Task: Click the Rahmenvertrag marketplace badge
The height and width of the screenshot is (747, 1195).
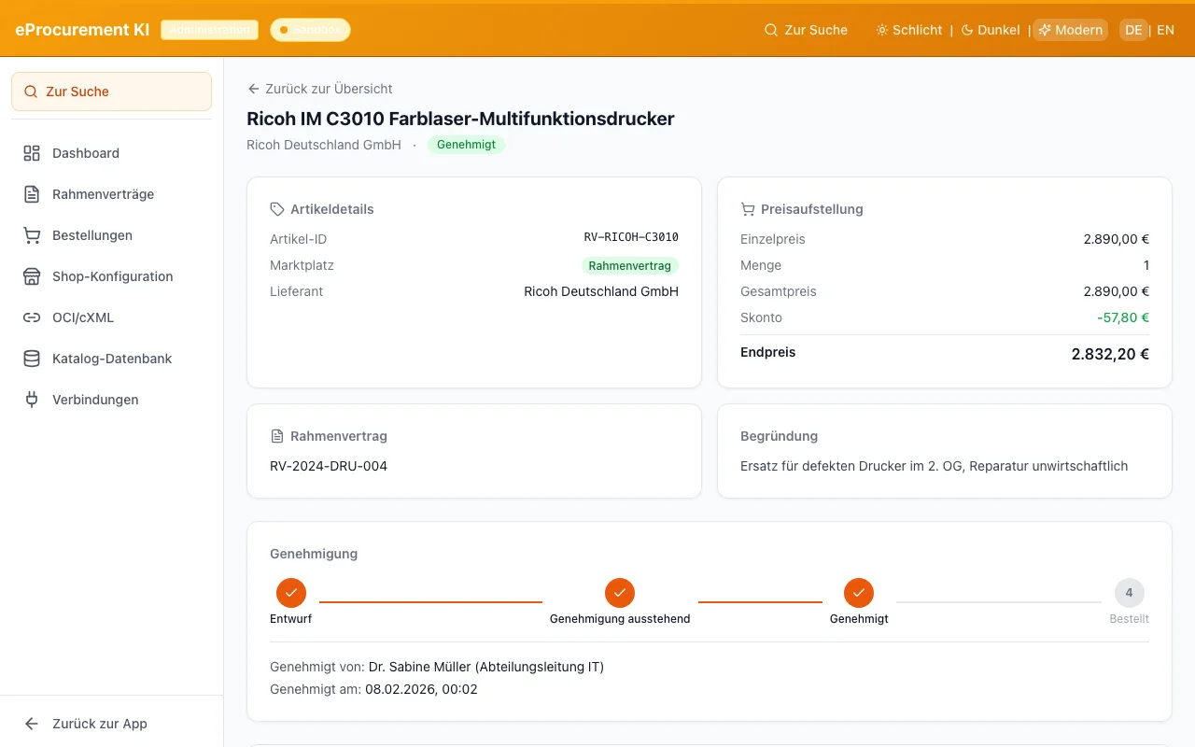Action: click(x=630, y=265)
